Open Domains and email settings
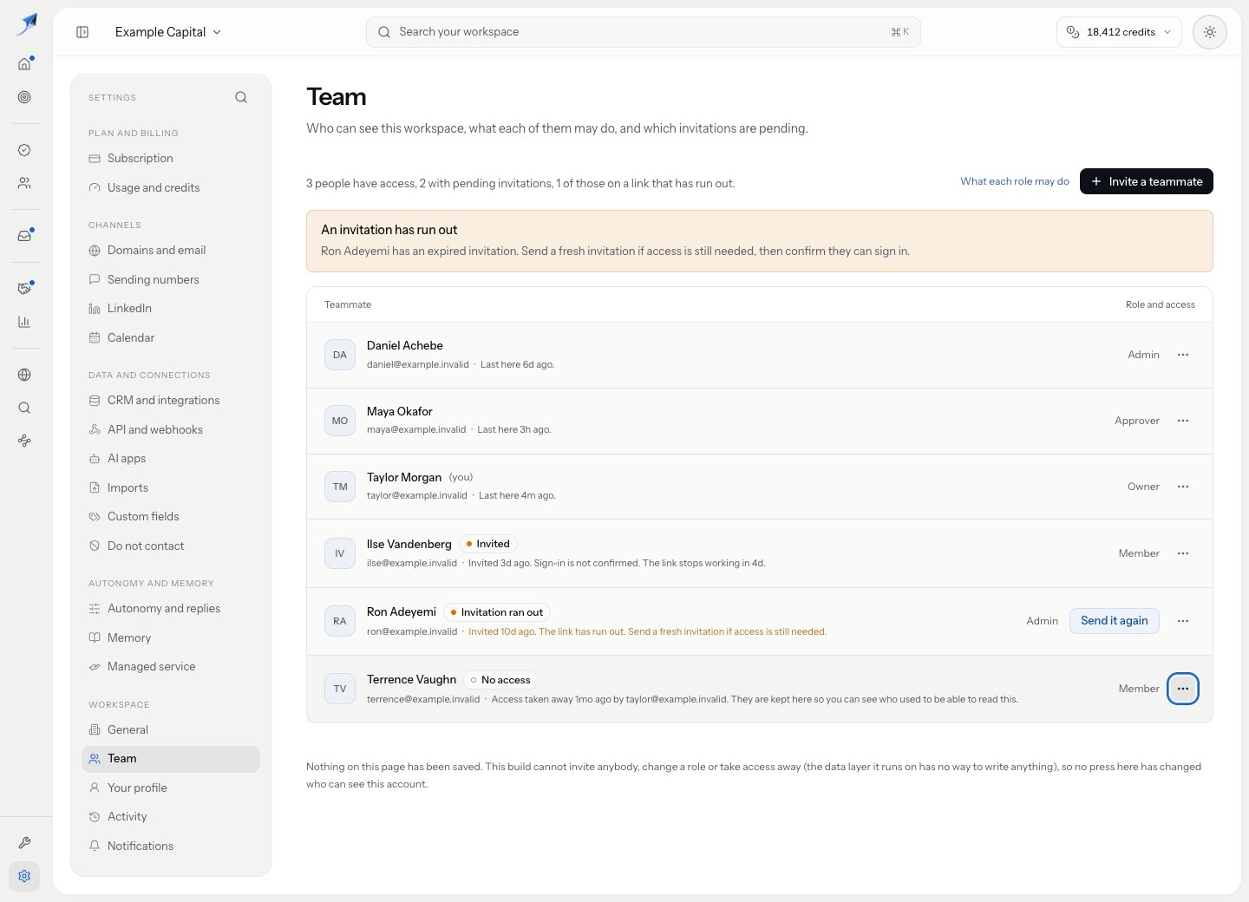This screenshot has height=902, width=1249. point(171,250)
